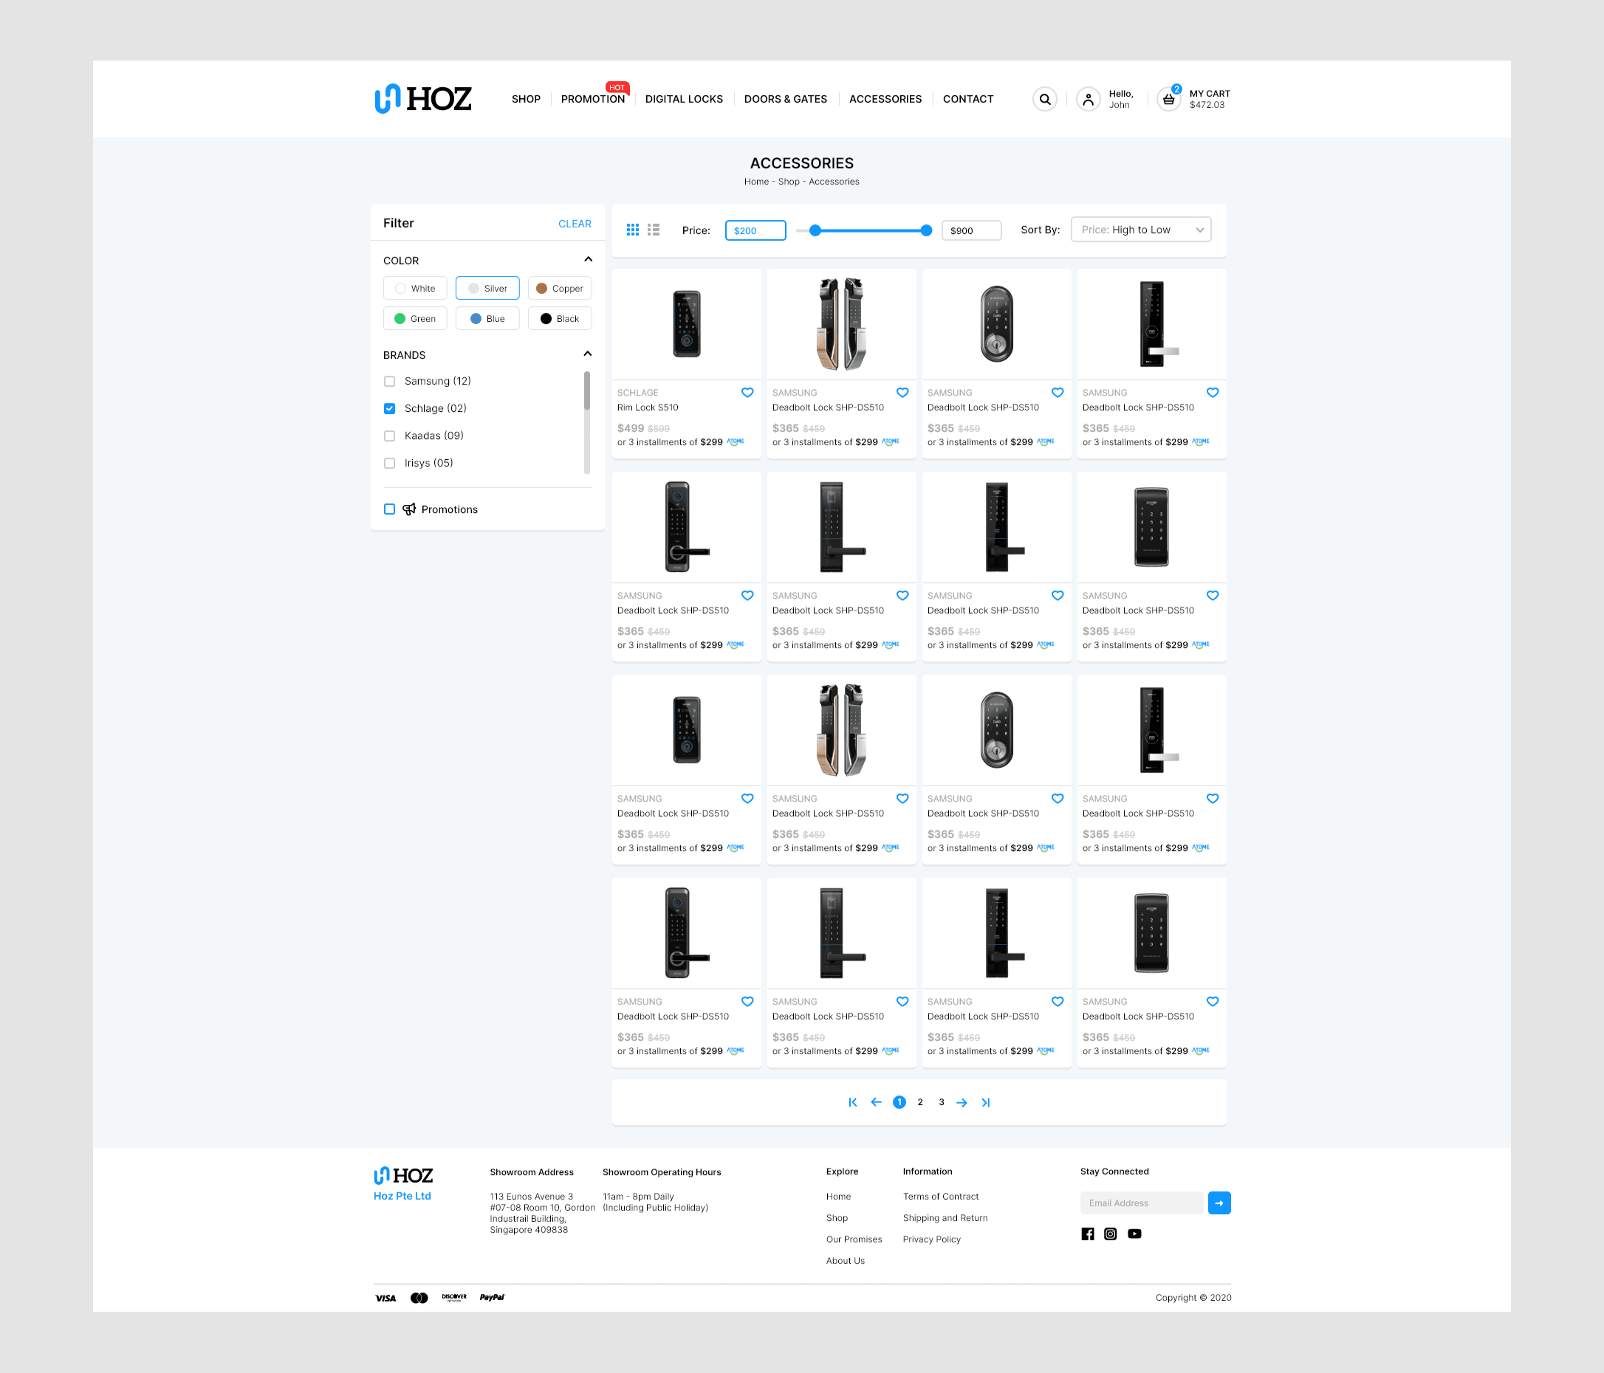This screenshot has width=1604, height=1373.
Task: Open Shipping and Return footer link
Action: click(x=945, y=1217)
